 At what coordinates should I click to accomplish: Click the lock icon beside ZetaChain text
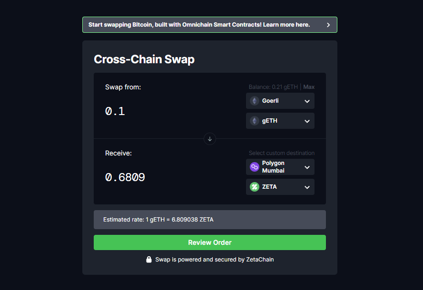(149, 260)
